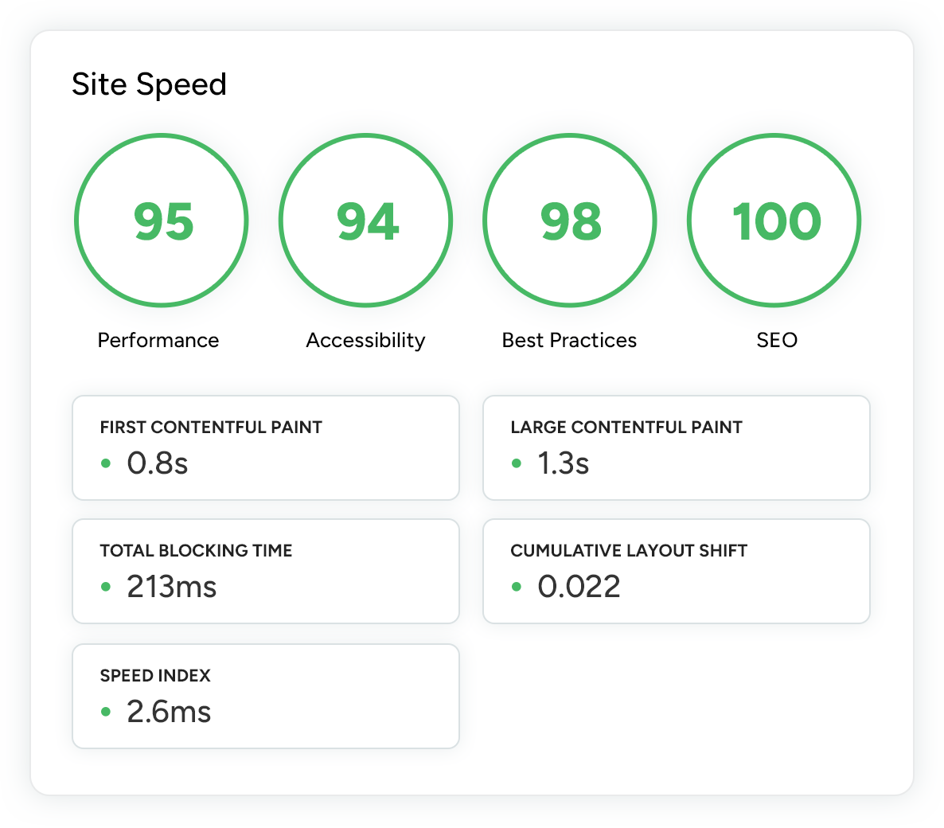Image resolution: width=944 pixels, height=828 pixels.
Task: Select the Accessibility label text
Action: coord(365,340)
